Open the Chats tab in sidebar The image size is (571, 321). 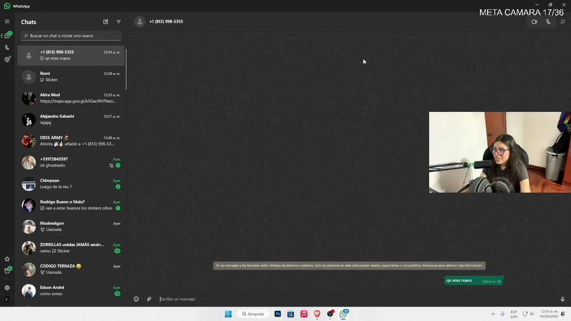point(7,36)
